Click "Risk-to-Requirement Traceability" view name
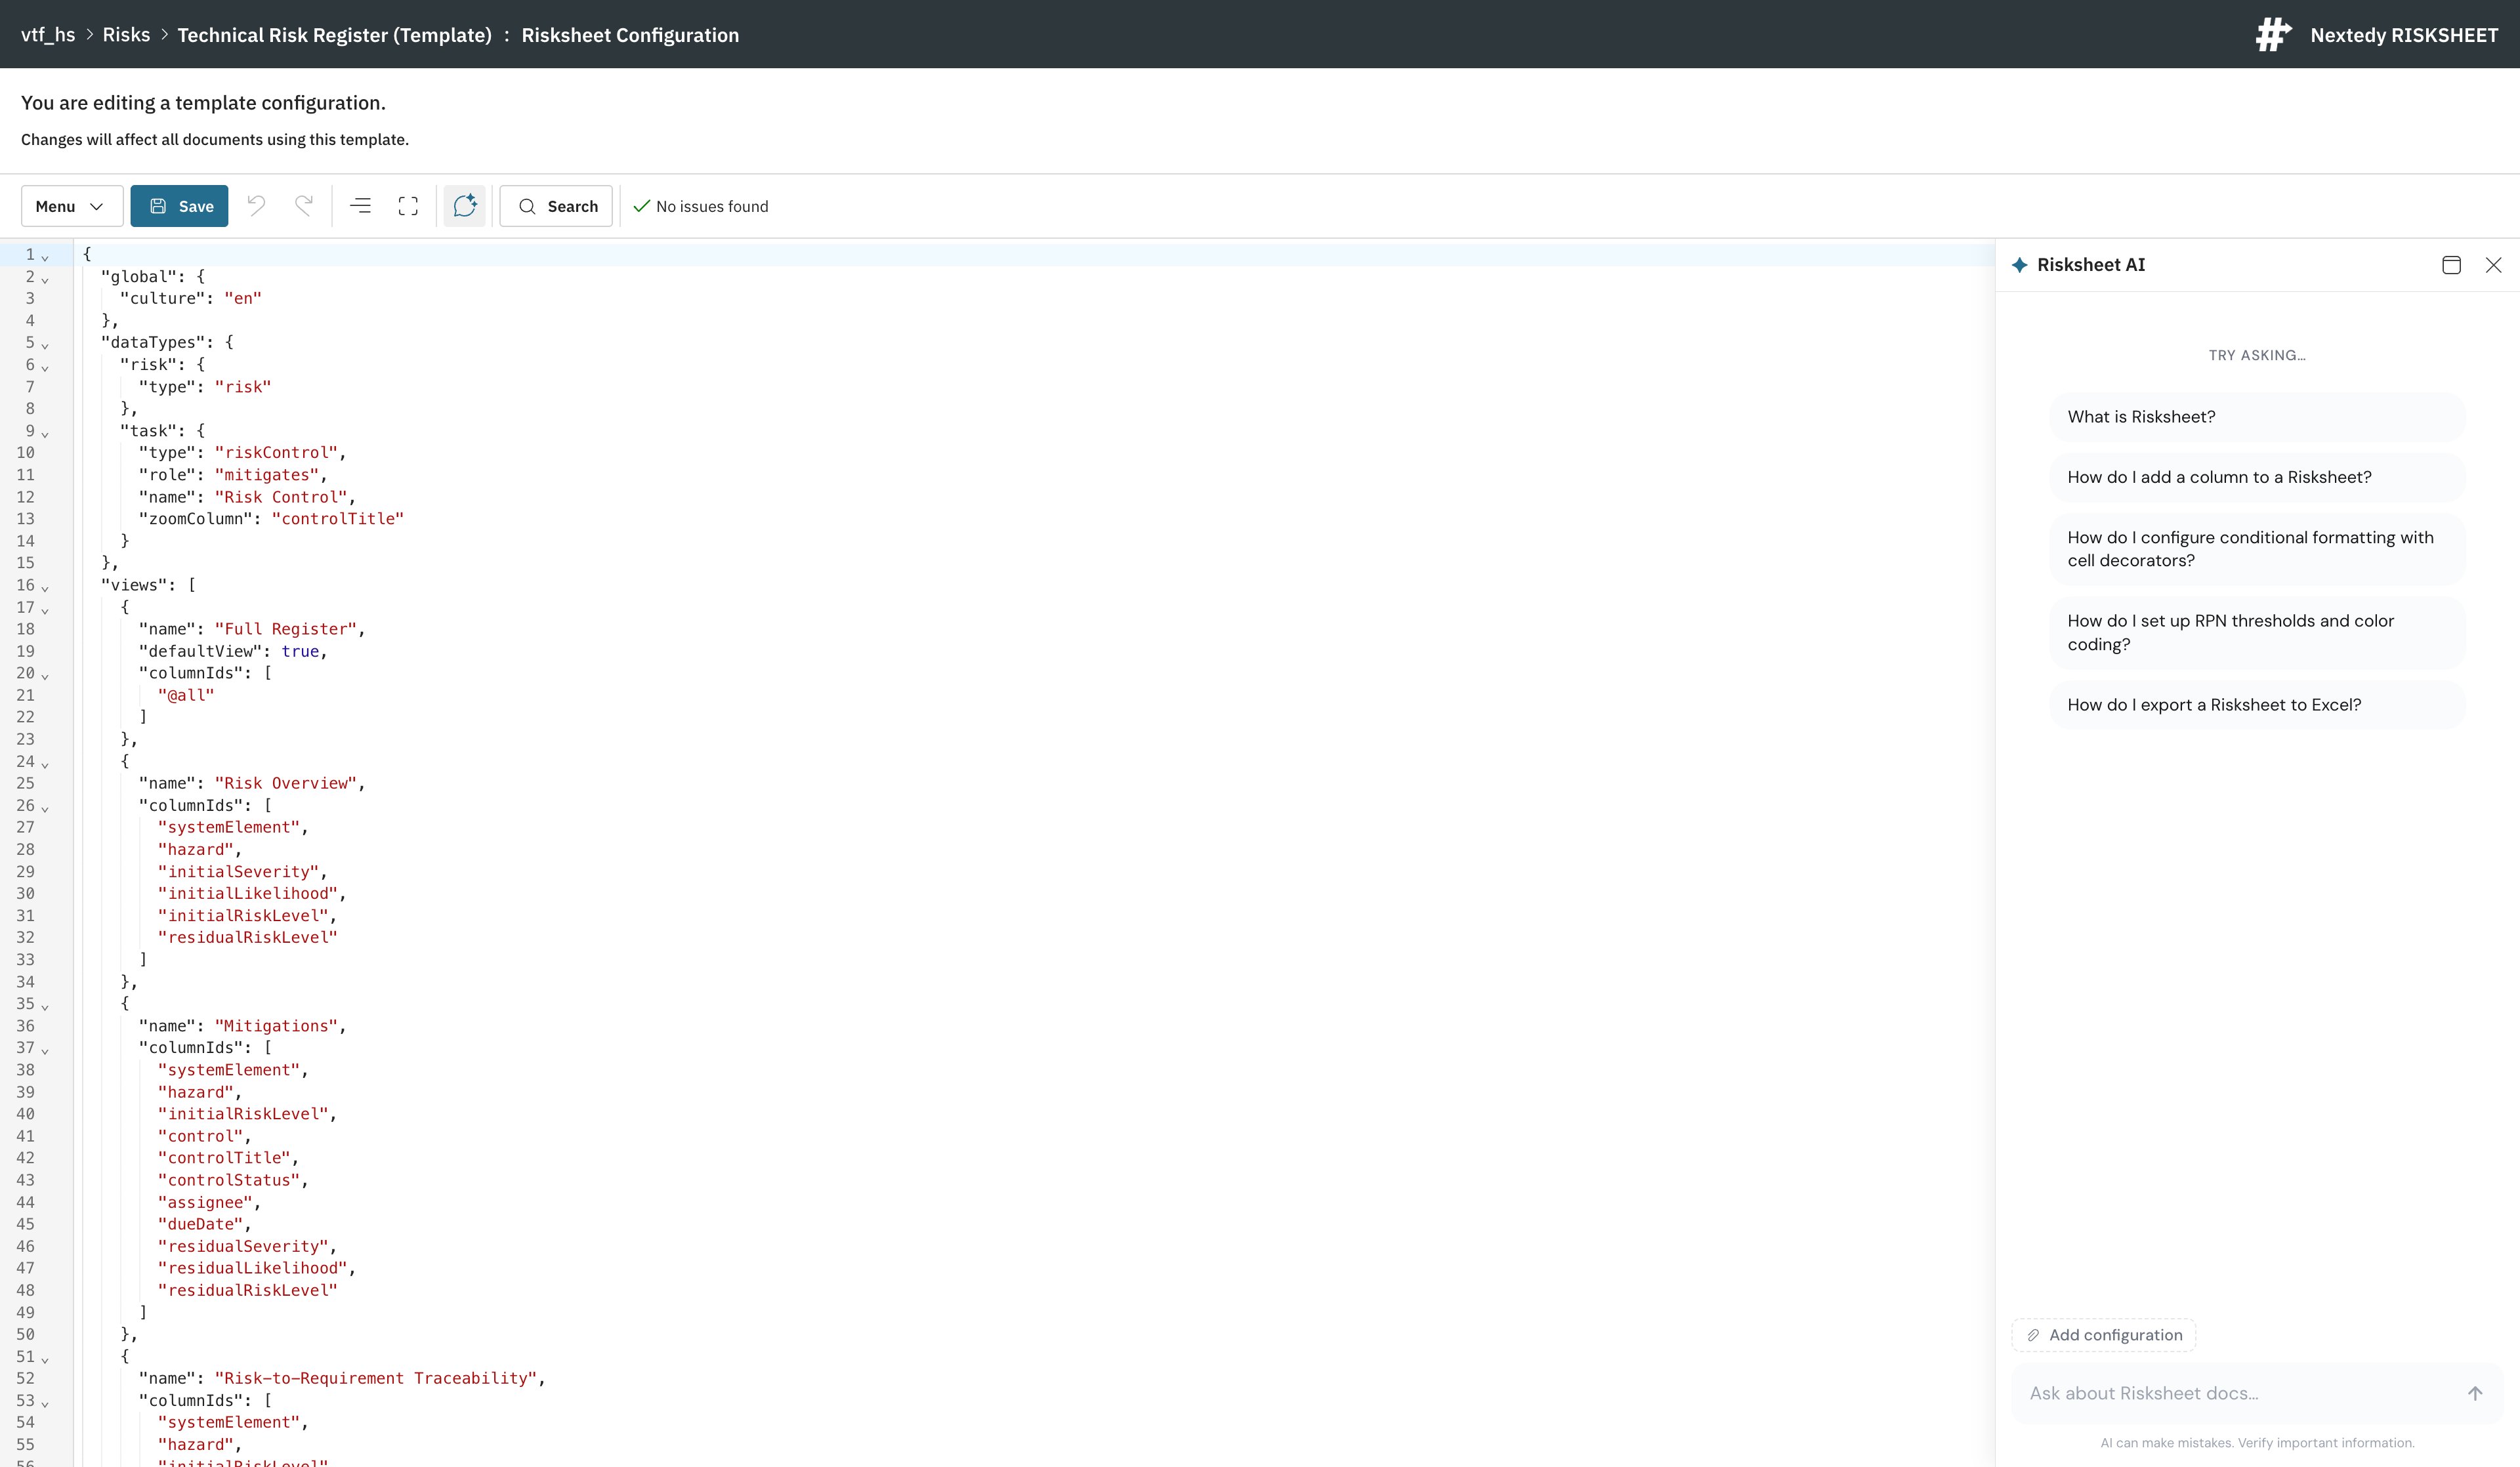Screen dimensions: 2520x1467 coord(376,1378)
